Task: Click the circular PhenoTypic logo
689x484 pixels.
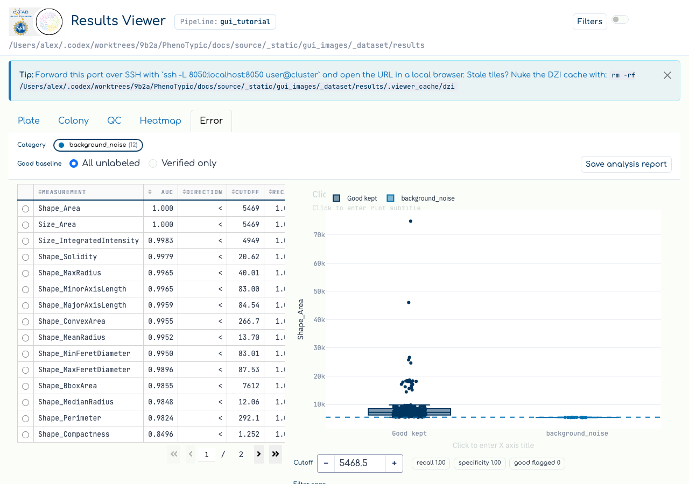Action: 49,22
